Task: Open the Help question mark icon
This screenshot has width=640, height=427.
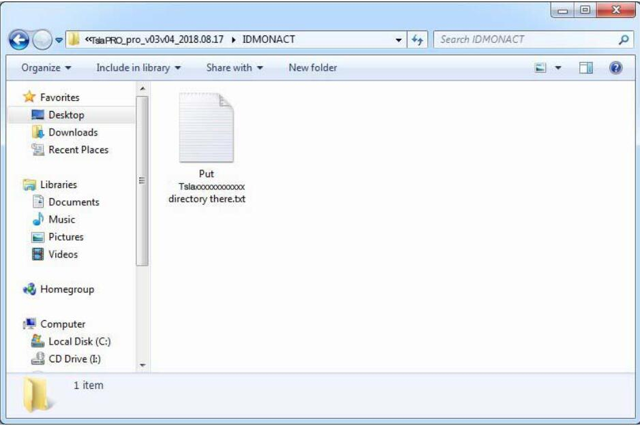Action: [x=615, y=68]
